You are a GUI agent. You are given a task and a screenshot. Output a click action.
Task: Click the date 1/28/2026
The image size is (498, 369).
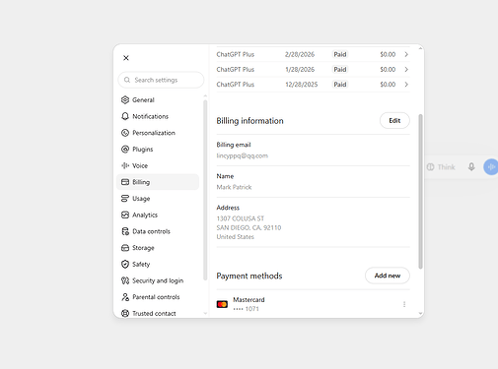300,70
